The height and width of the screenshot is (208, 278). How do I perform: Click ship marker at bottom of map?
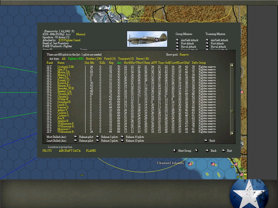pyautogui.click(x=82, y=175)
